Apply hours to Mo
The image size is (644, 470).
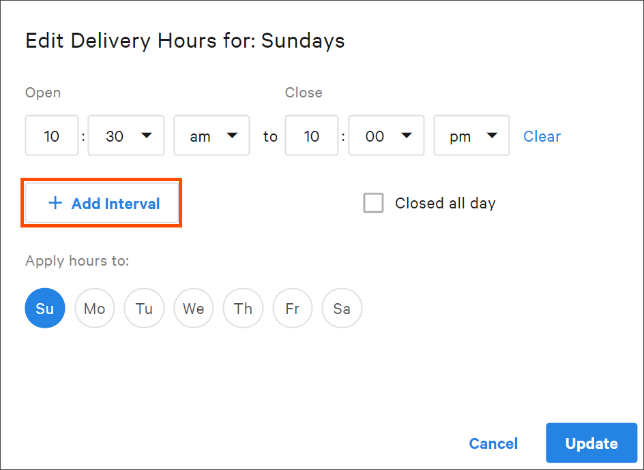pyautogui.click(x=94, y=308)
